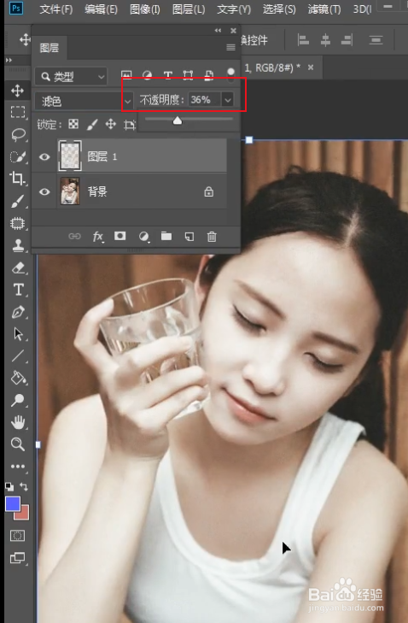Select the Content-Aware Move tool
Viewport: 408px width, 623px height.
(17, 223)
